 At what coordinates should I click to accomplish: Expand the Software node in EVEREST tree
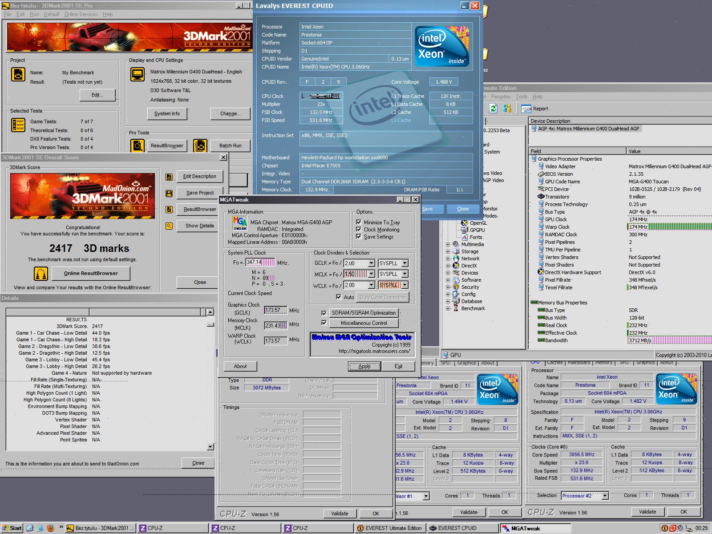click(x=448, y=280)
